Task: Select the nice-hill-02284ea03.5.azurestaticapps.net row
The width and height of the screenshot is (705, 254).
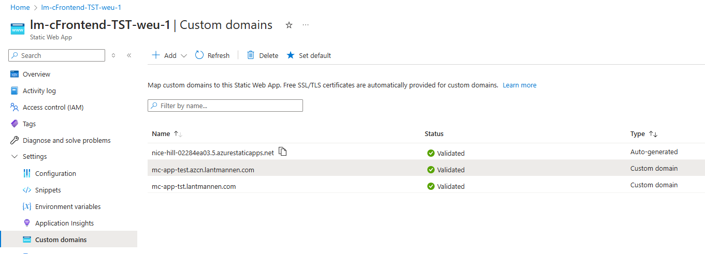Action: click(x=426, y=152)
